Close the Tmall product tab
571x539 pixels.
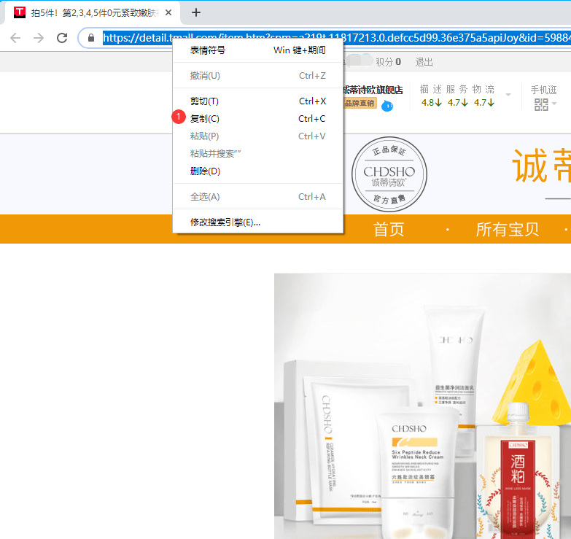tap(168, 12)
